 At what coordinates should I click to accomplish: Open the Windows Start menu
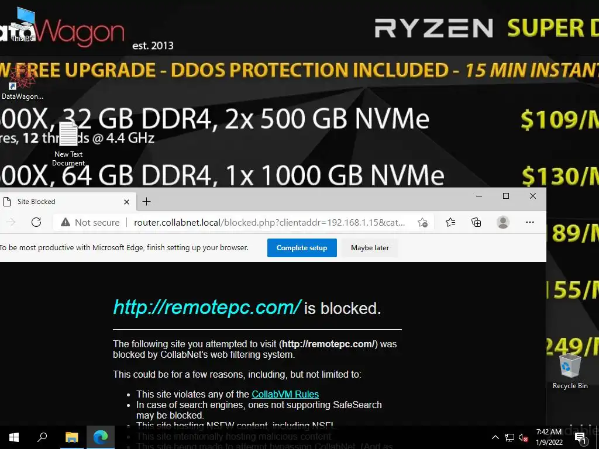coord(14,437)
